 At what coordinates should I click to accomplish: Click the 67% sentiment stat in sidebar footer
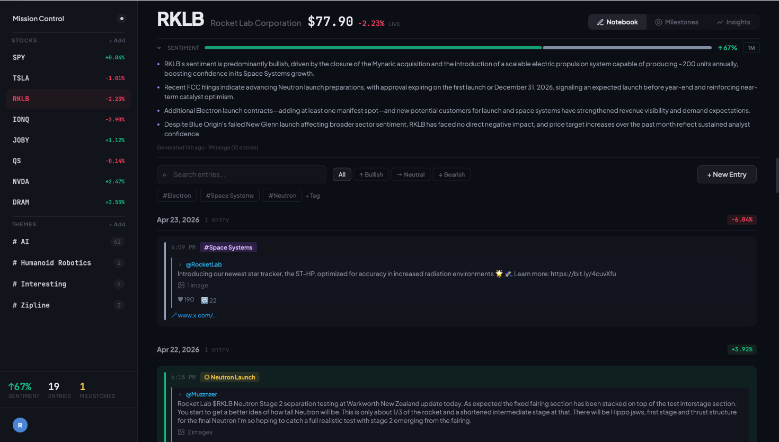point(23,390)
